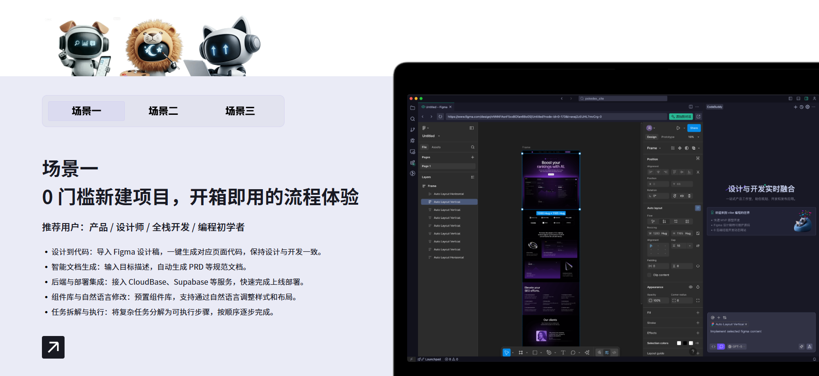Screen dimensions: 819x376
Task: Click the mask half-circle icon
Action: [x=687, y=148]
